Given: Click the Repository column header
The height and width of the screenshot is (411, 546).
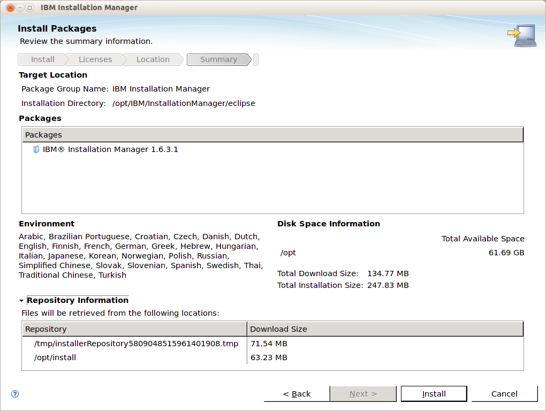Looking at the screenshot, I should 134,329.
